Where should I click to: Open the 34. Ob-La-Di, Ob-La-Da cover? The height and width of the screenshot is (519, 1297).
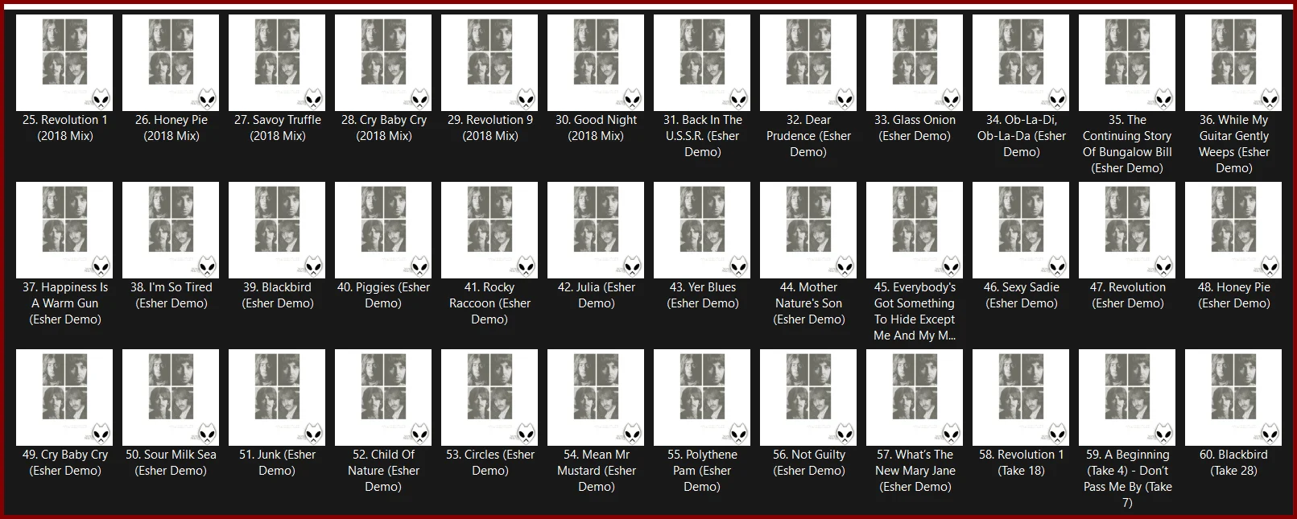click(x=1021, y=63)
